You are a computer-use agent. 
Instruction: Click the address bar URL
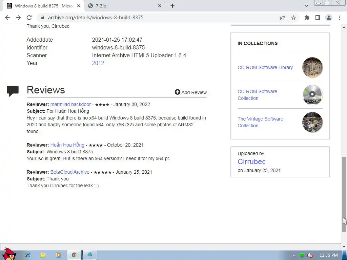pyautogui.click(x=96, y=18)
